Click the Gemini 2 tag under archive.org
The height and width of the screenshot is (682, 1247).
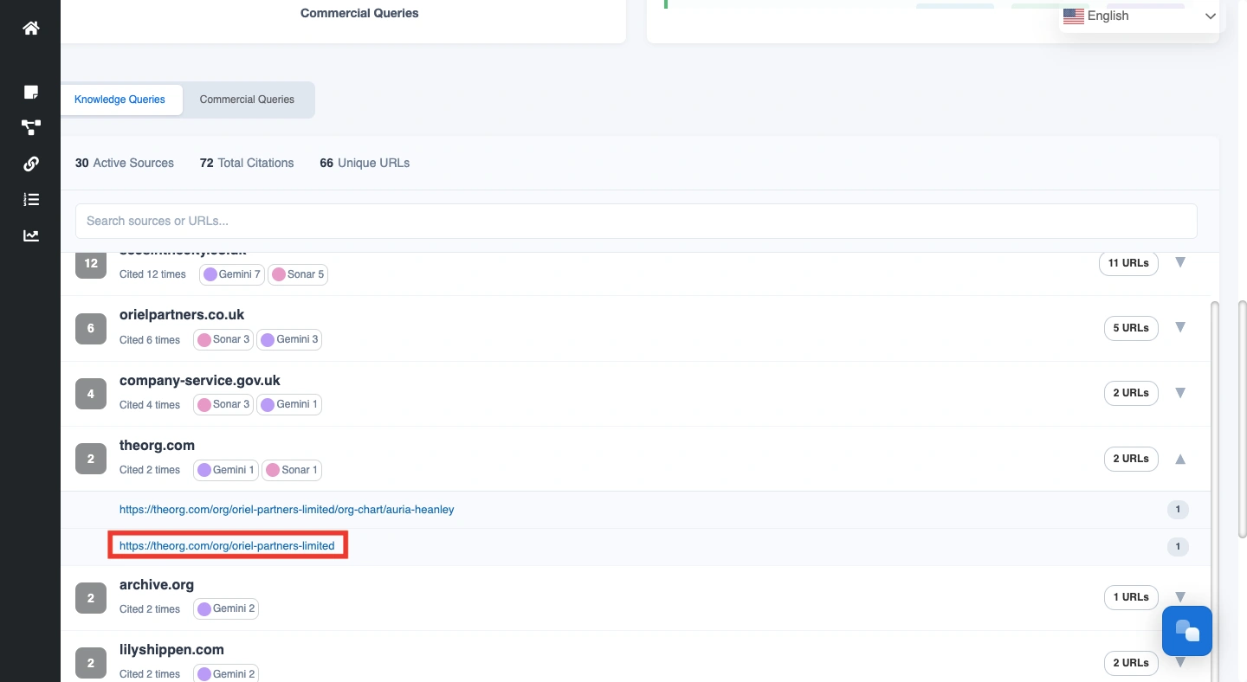pyautogui.click(x=226, y=609)
